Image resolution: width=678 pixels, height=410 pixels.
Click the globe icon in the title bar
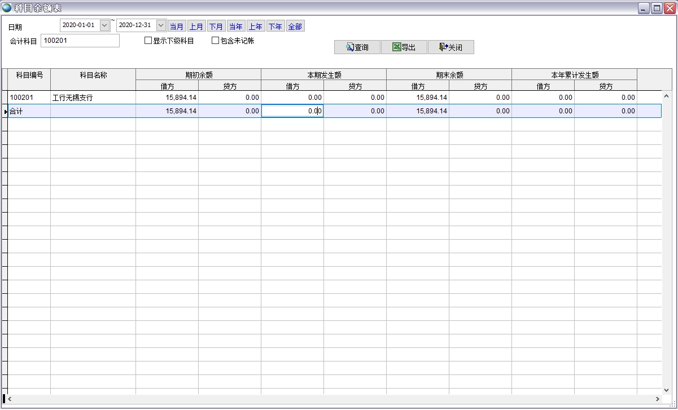[7, 8]
